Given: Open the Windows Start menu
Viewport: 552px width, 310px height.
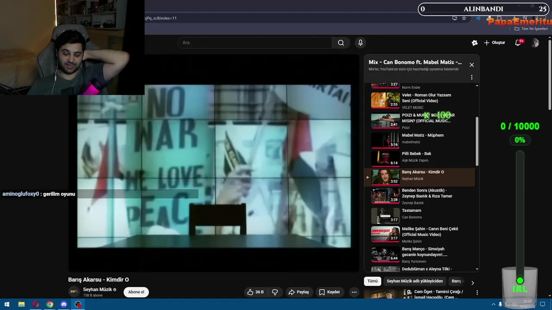Looking at the screenshot, I should (x=7, y=304).
